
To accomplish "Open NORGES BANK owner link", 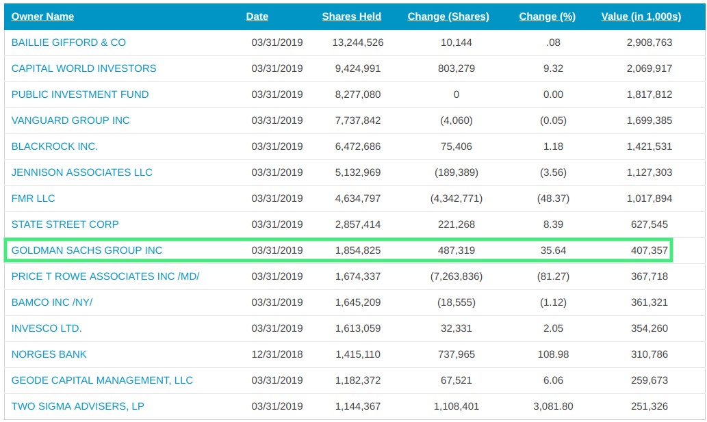I will click(49, 354).
